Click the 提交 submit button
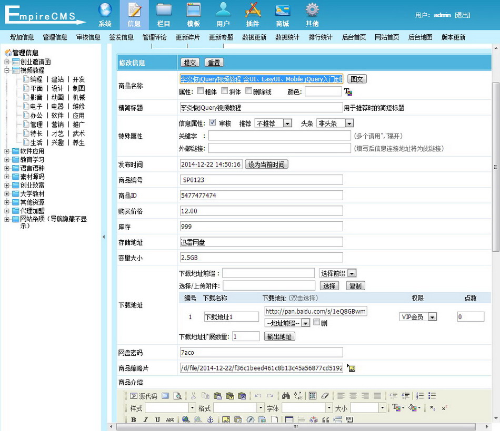 click(x=190, y=63)
